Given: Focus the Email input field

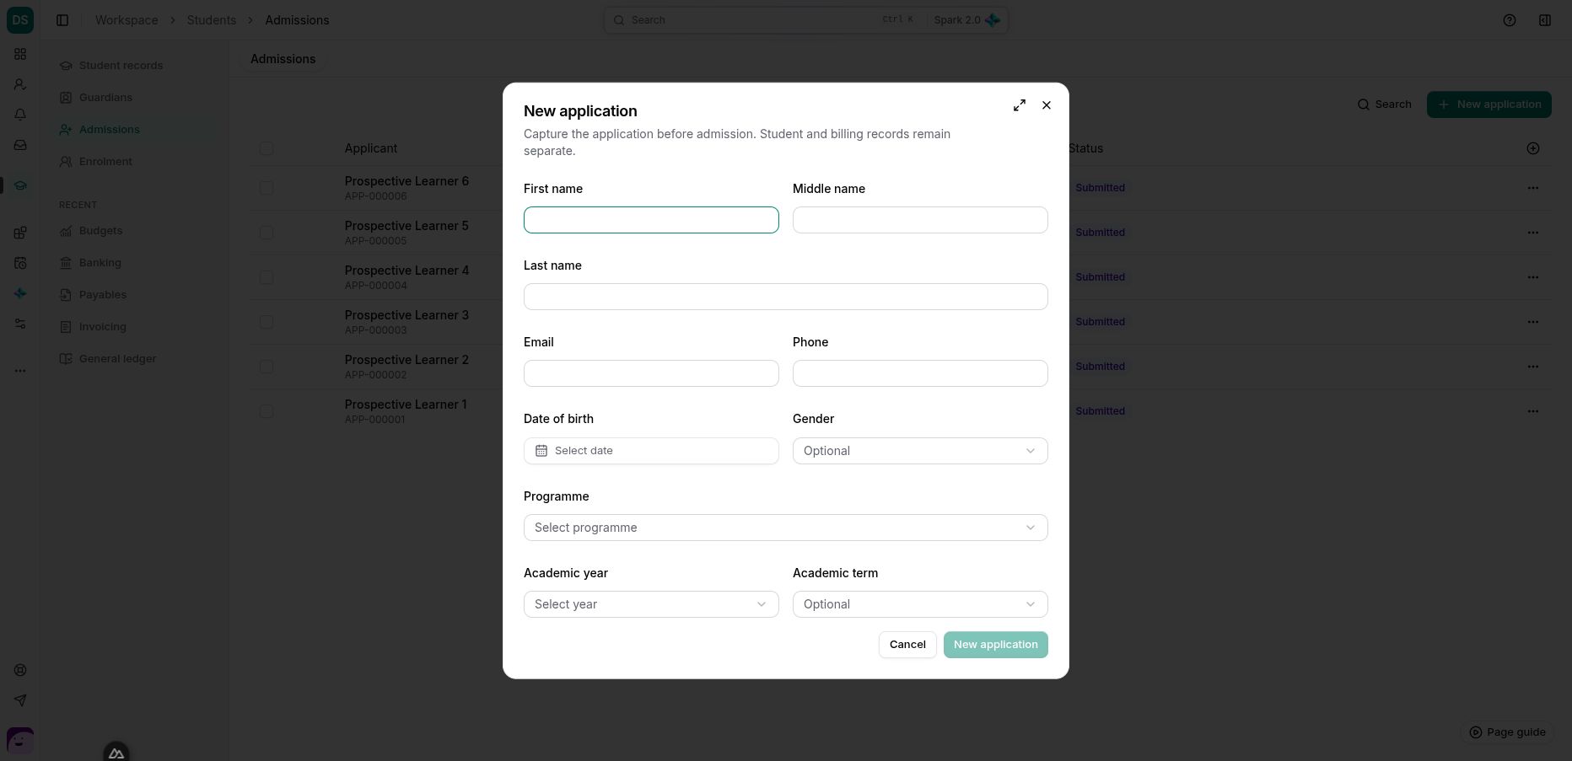Looking at the screenshot, I should point(651,373).
